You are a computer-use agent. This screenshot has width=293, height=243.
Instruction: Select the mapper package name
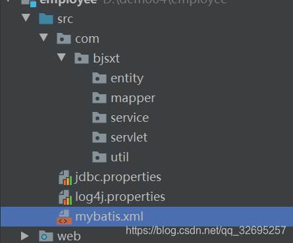[133, 98]
